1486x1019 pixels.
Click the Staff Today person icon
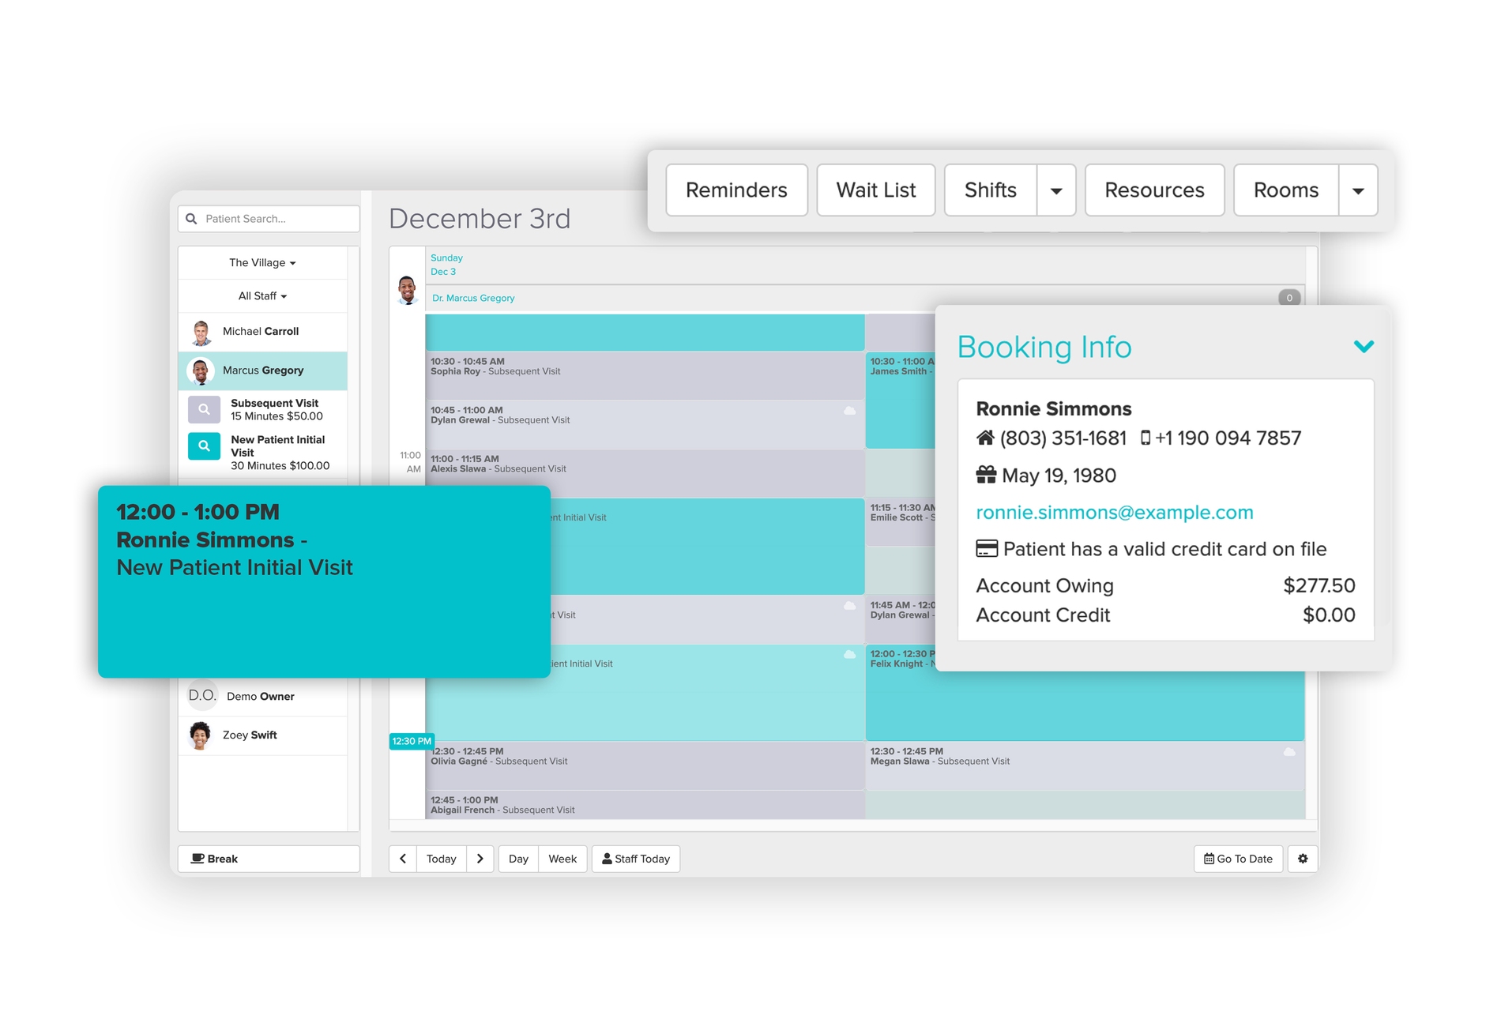tap(606, 859)
